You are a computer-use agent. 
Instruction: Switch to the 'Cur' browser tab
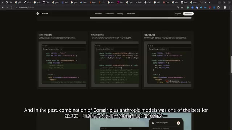click(194, 3)
